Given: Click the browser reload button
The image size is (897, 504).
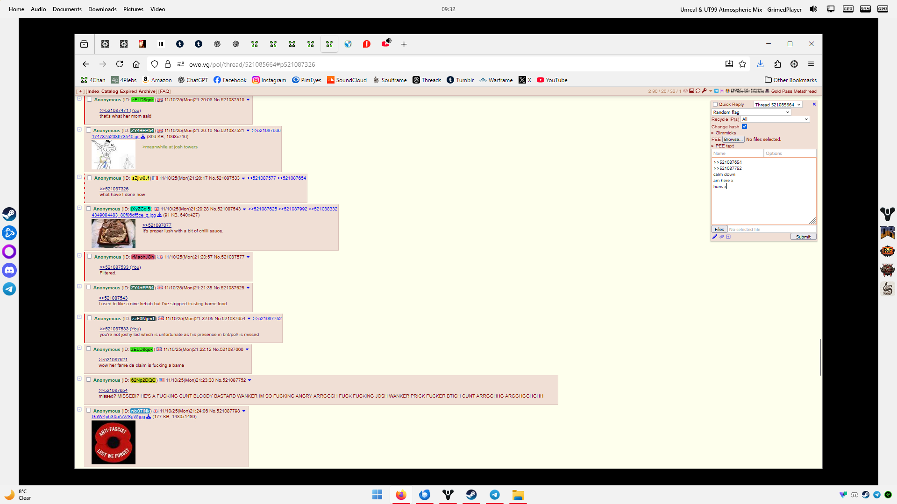Looking at the screenshot, I should 120,64.
